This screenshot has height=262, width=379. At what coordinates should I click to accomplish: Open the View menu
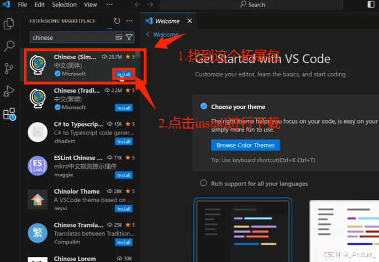pyautogui.click(x=91, y=4)
